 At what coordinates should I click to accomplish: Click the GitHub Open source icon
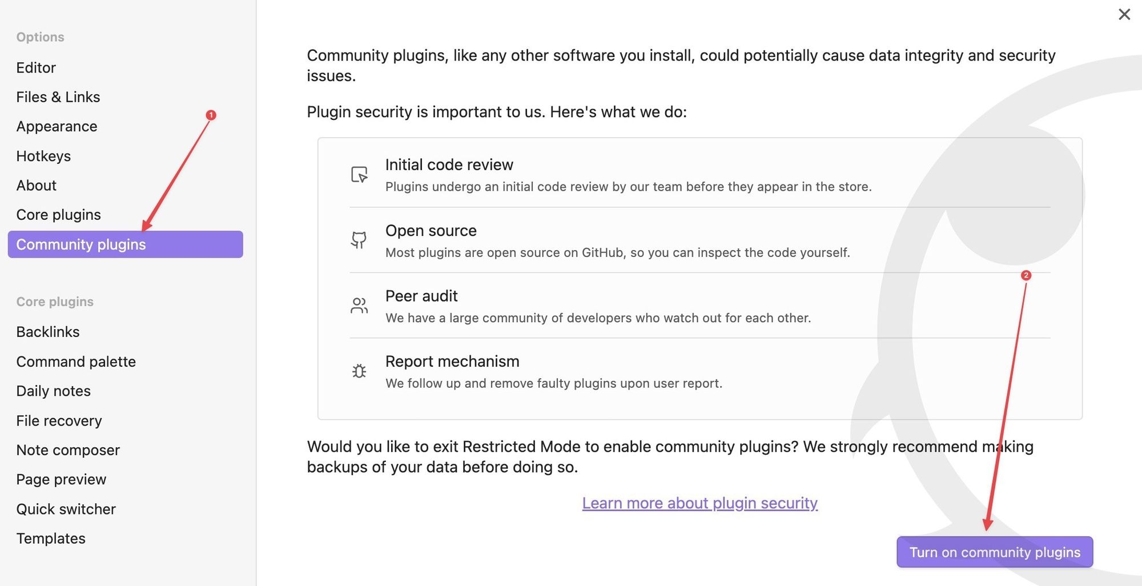(359, 240)
